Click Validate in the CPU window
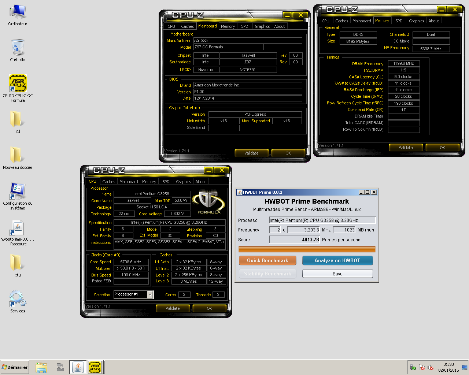 click(173, 308)
